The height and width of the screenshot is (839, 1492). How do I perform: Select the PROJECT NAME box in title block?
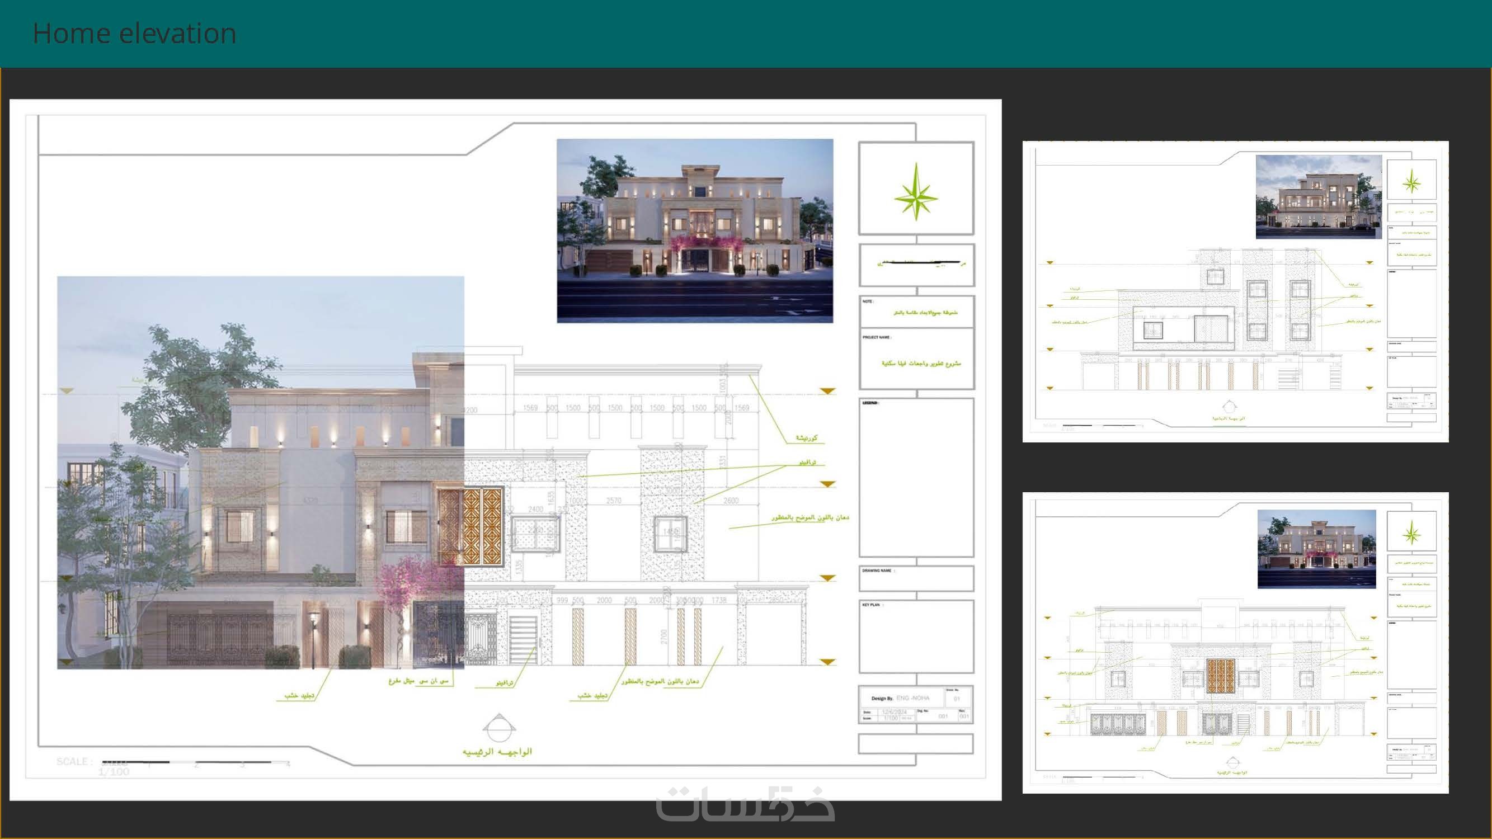click(x=916, y=359)
